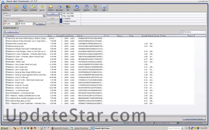Click the Min. Size [MB] filter row
209x130 pixels.
click(134, 13)
